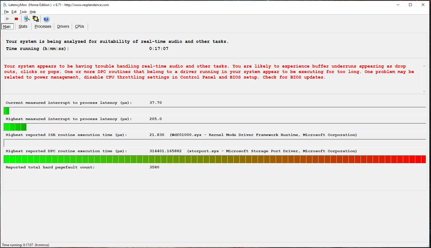
Task: Minimize the LatencyMon window
Action: [x=398, y=5]
